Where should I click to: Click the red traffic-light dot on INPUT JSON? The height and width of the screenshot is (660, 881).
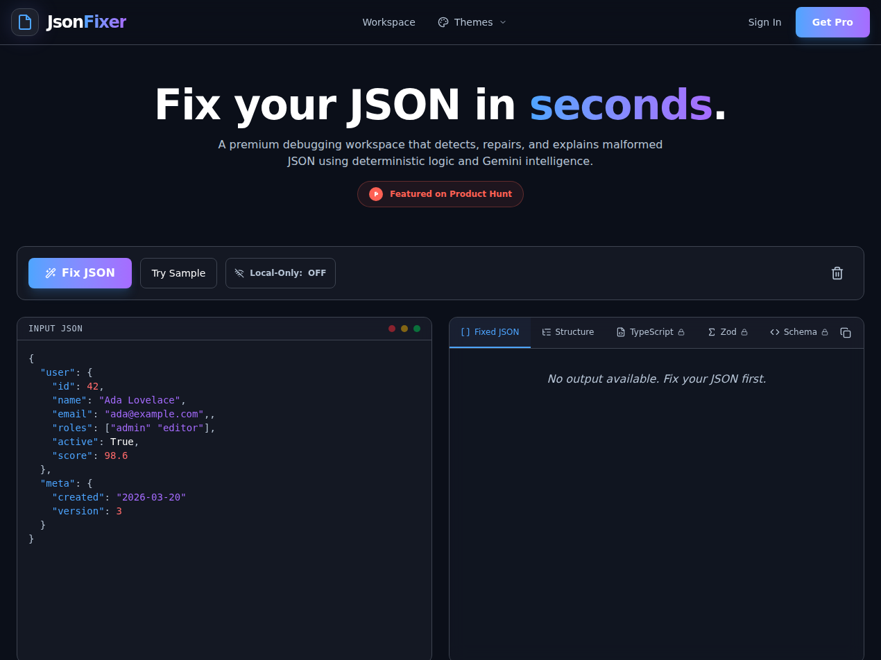[x=392, y=328]
